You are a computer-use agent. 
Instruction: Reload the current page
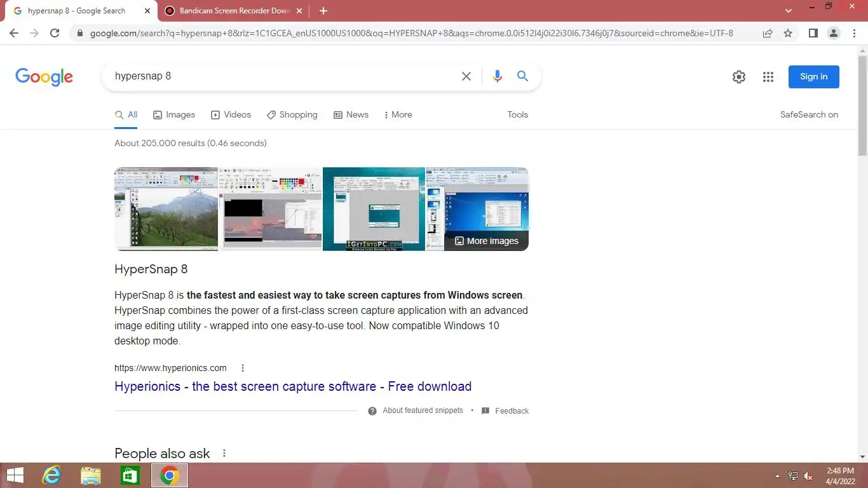pyautogui.click(x=55, y=33)
